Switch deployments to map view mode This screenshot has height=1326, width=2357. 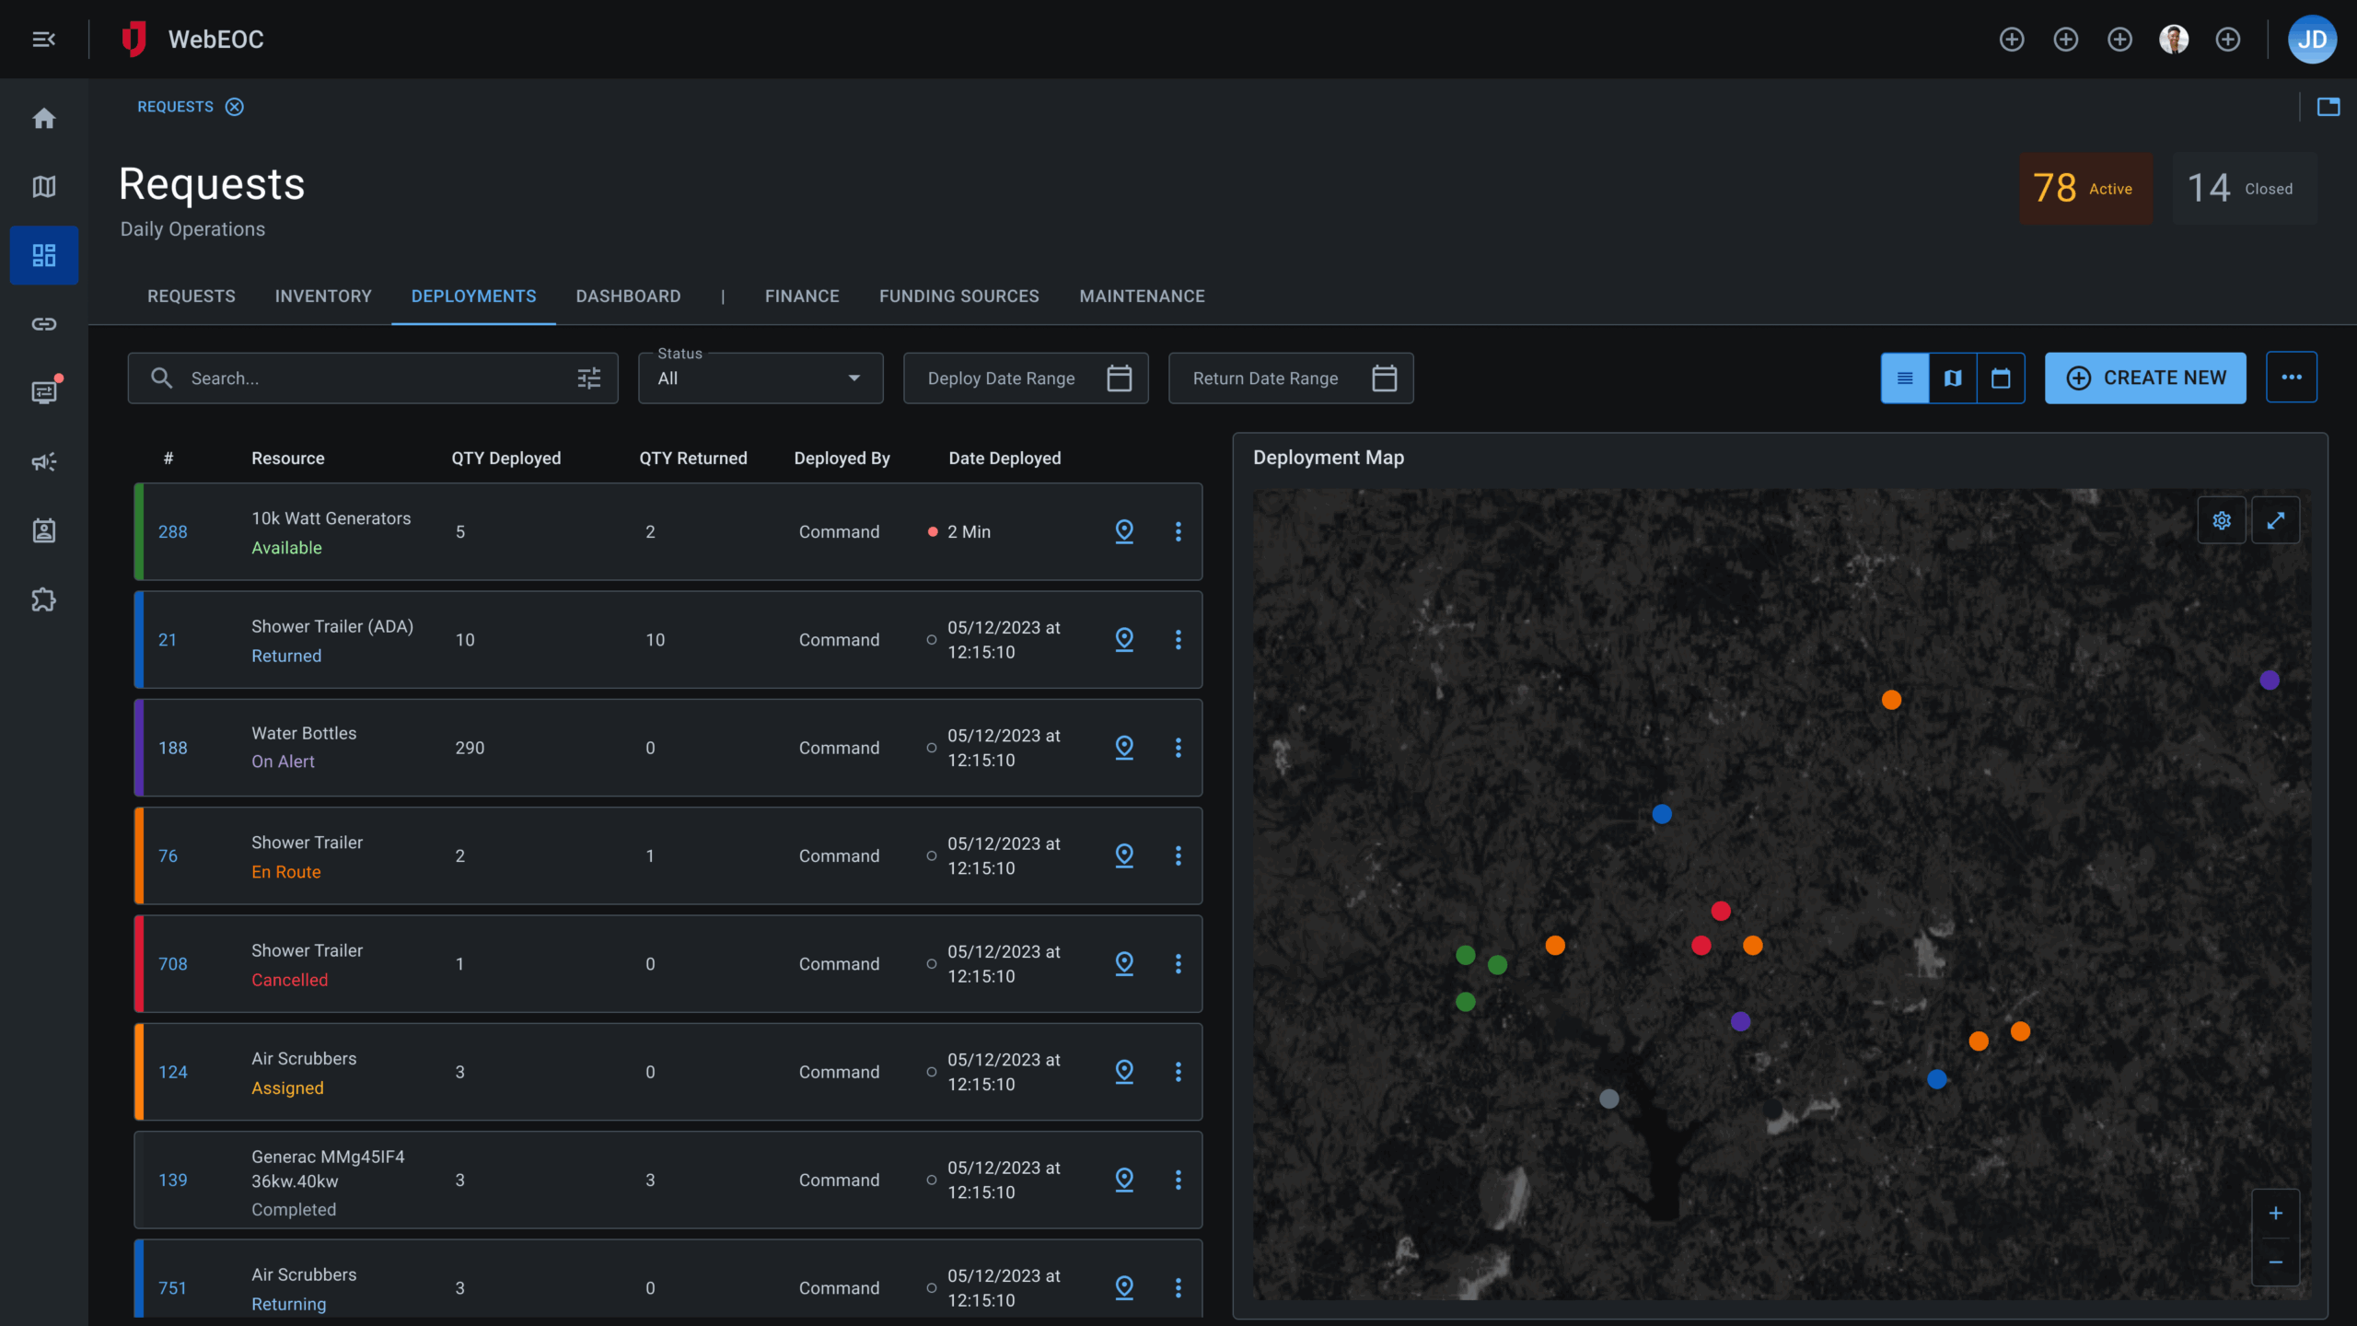pos(1953,378)
